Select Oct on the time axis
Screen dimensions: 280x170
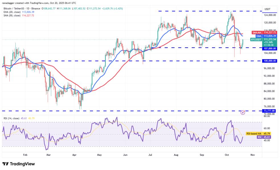(227, 155)
